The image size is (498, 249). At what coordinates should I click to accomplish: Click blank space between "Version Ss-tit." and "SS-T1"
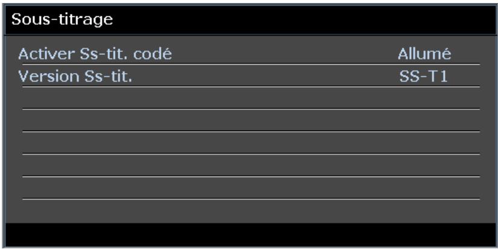pyautogui.click(x=266, y=77)
